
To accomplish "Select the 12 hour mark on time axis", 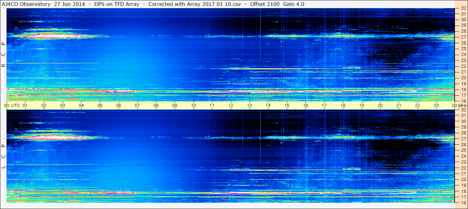I will [231, 105].
